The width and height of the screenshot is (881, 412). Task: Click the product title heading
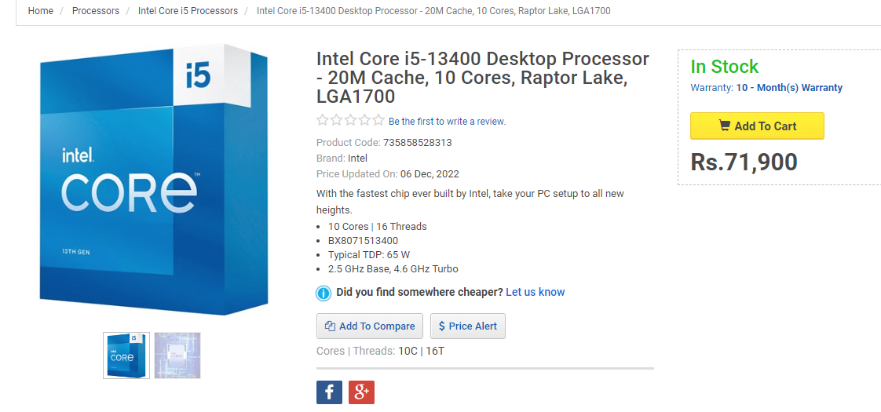pyautogui.click(x=483, y=78)
